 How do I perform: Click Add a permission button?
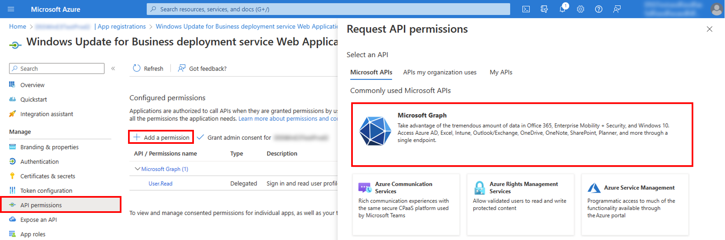coord(161,137)
